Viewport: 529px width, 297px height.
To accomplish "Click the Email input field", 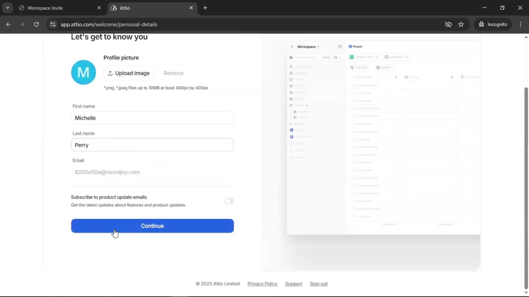I will pos(152,172).
